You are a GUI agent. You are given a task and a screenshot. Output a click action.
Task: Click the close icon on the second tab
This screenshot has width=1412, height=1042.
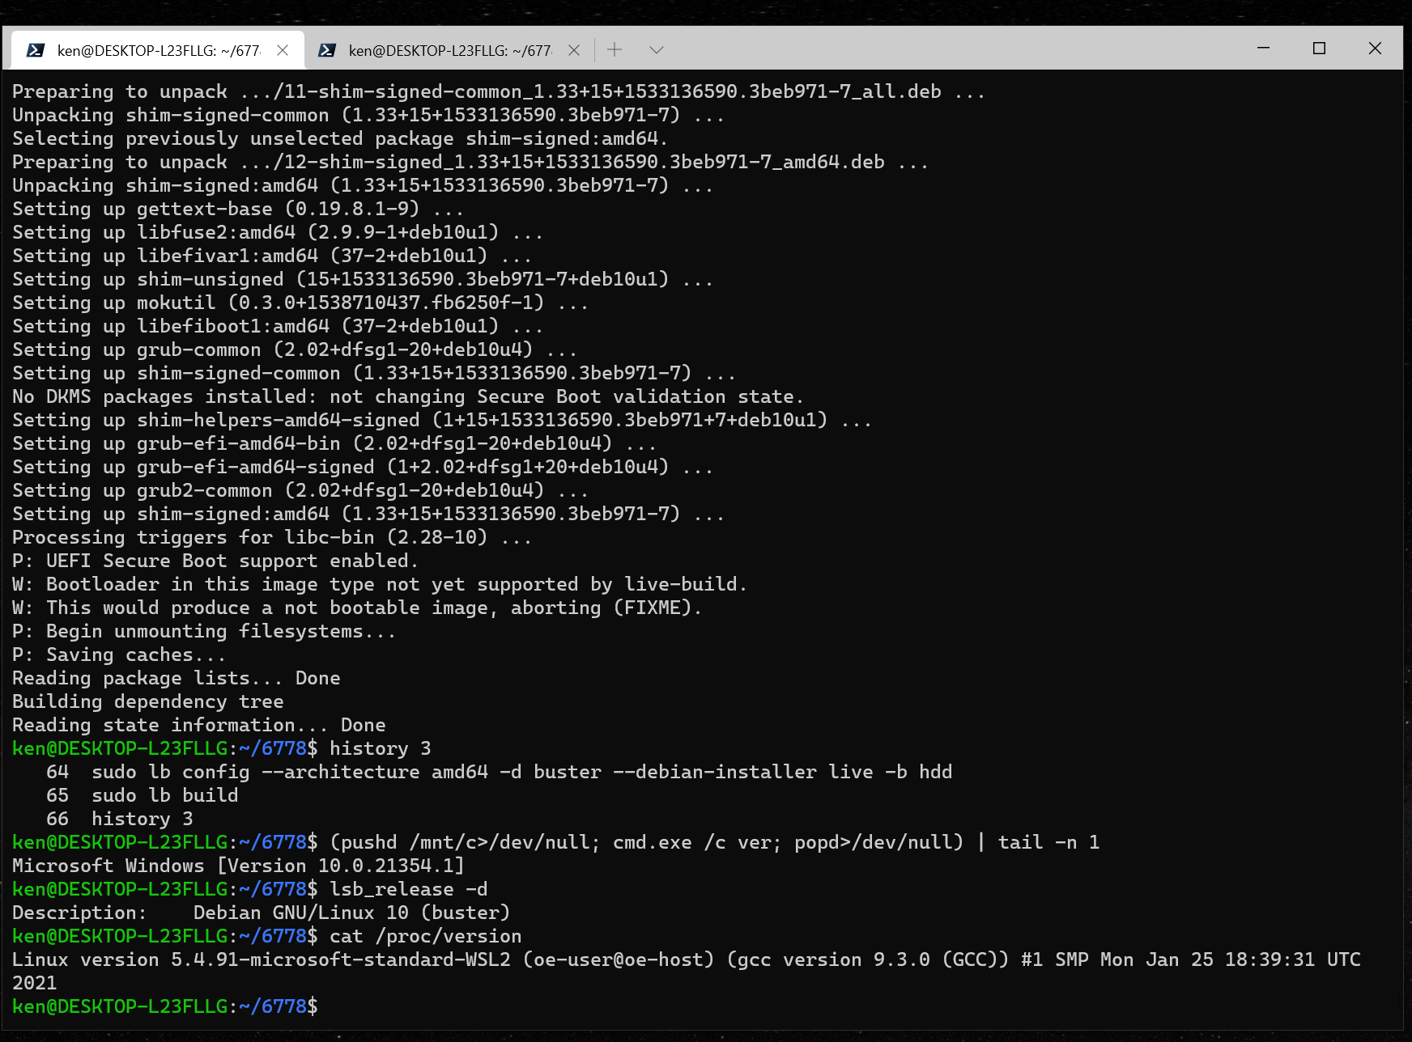(x=574, y=49)
